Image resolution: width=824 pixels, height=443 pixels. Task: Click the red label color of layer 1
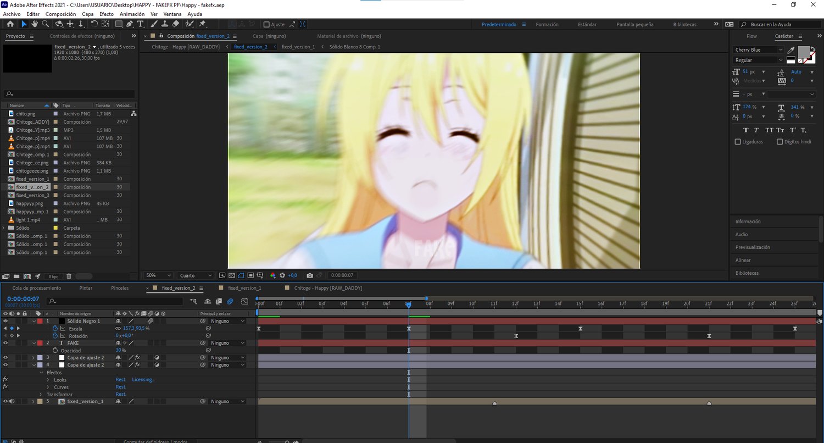tap(40, 321)
